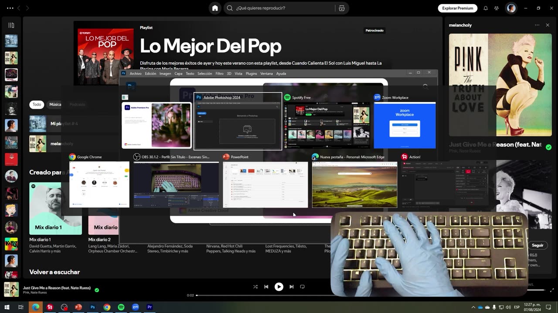Open the Spotify profile avatar menu
This screenshot has height=313, width=558.
click(x=511, y=8)
